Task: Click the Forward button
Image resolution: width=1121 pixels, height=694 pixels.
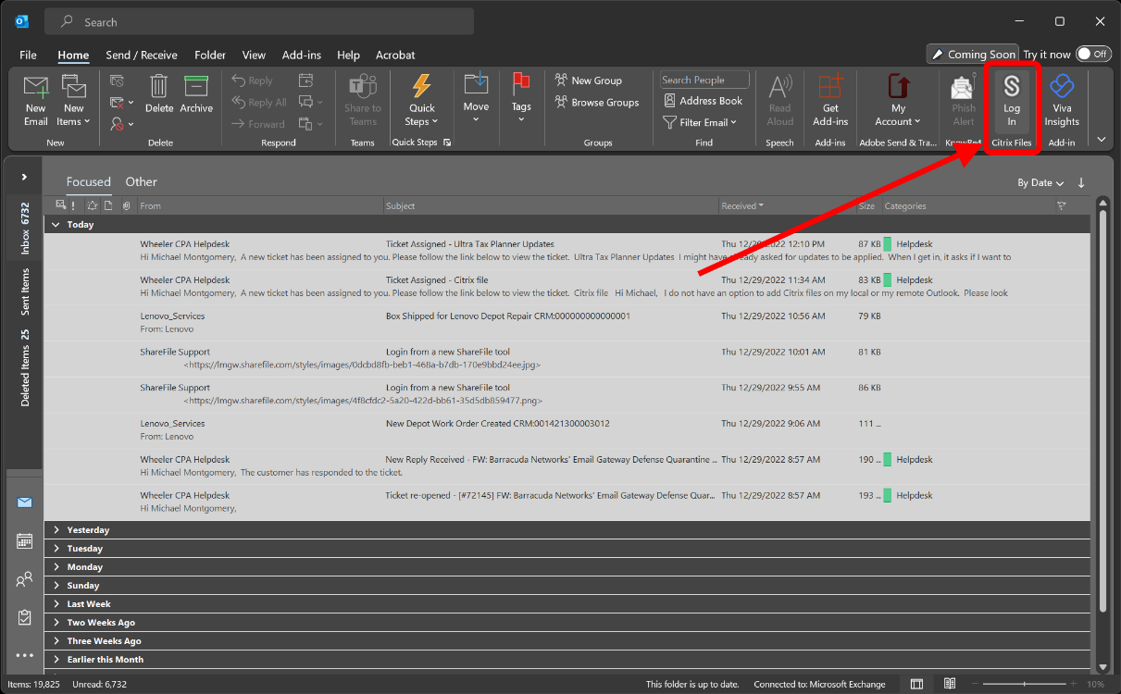Action: click(258, 124)
